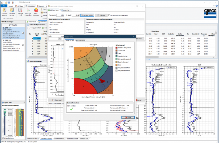
Task: Click the SBTn Index thumbnail in Quick Info
Action: point(20,122)
